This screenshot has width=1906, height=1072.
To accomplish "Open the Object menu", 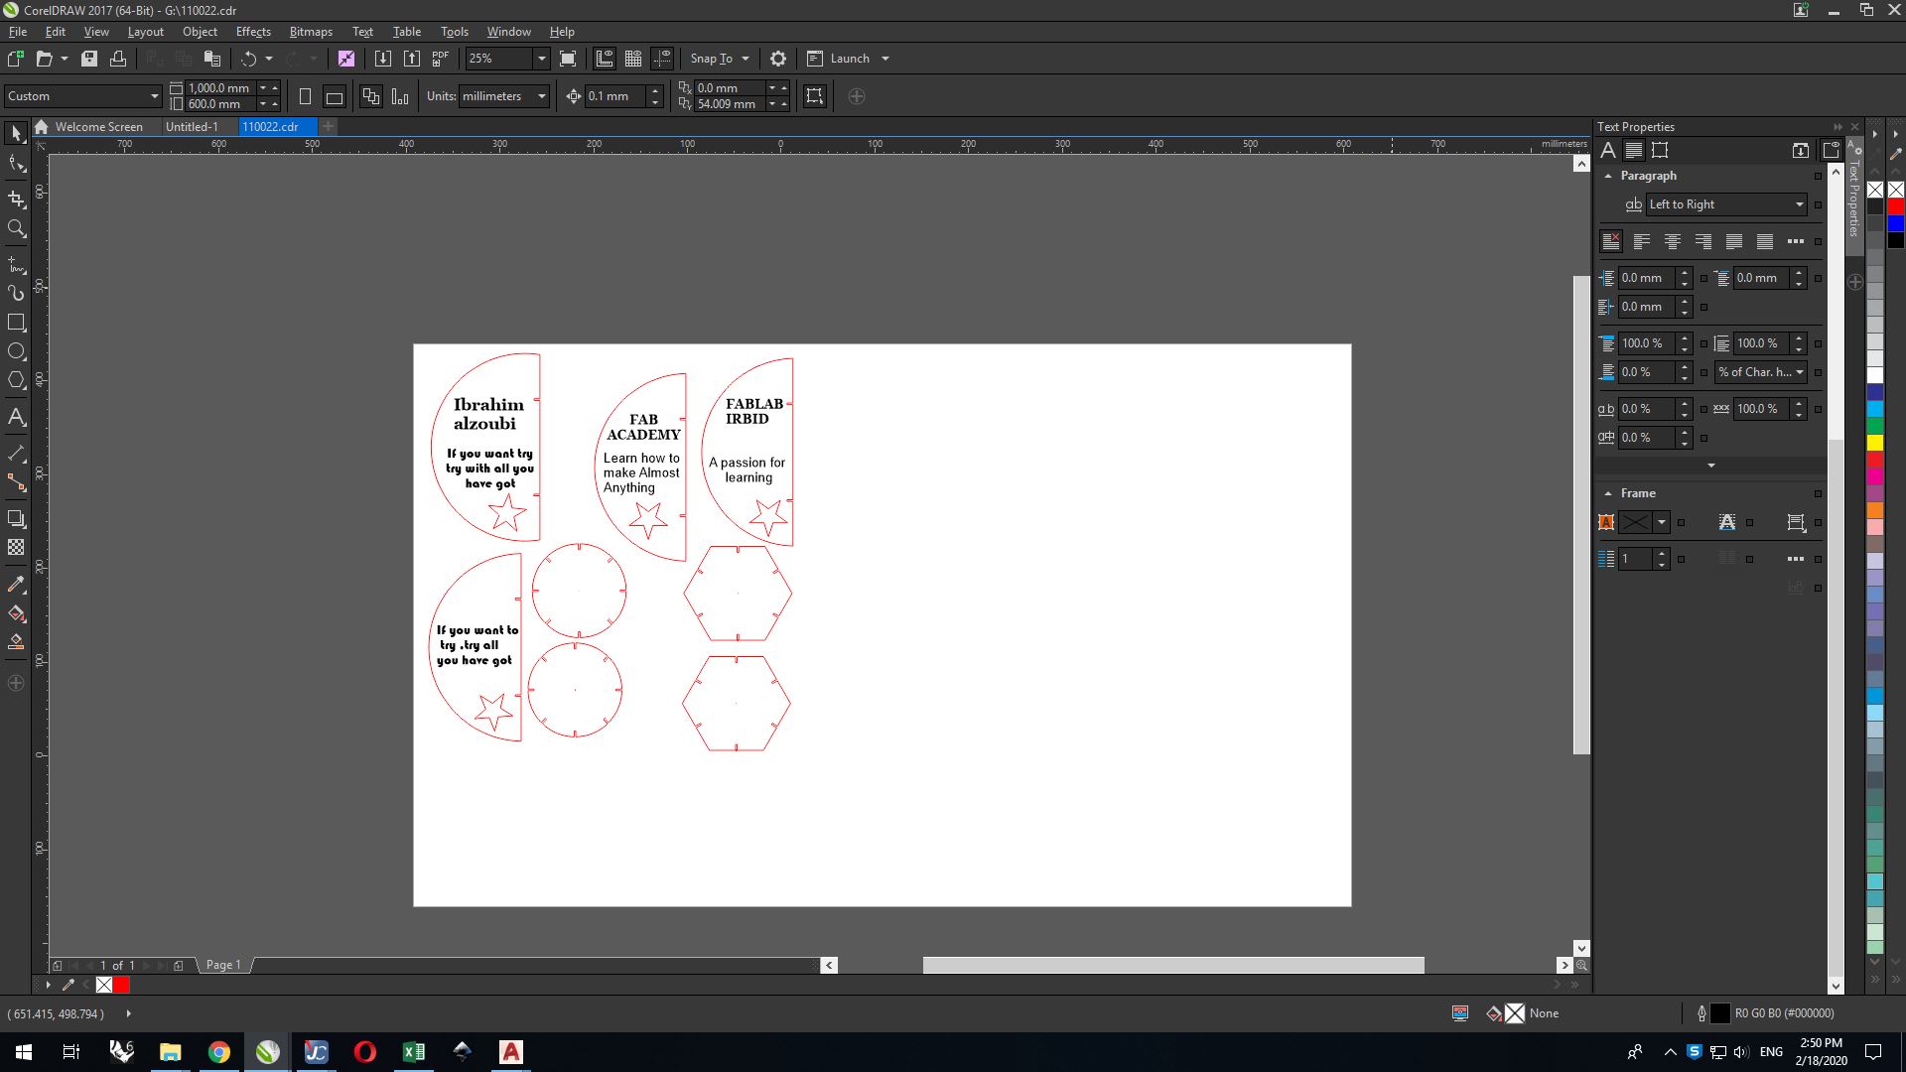I will coord(200,32).
